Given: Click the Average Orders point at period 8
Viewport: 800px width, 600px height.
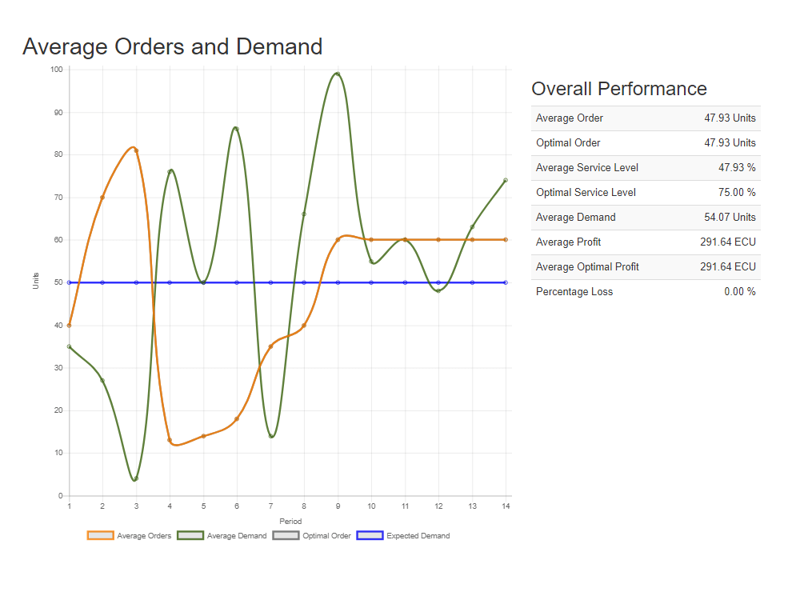Looking at the screenshot, I should tap(304, 326).
